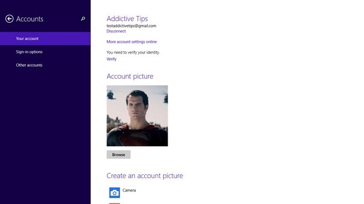Open search with the magnifier icon
This screenshot has width=364, height=204.
pos(83,19)
